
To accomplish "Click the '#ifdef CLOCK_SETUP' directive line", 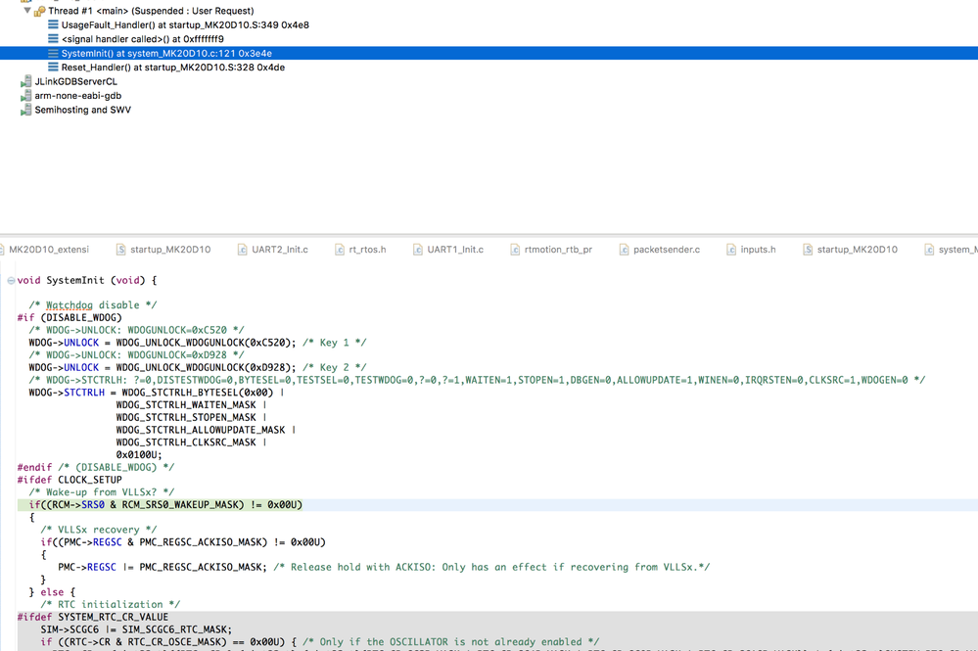I will pos(70,480).
